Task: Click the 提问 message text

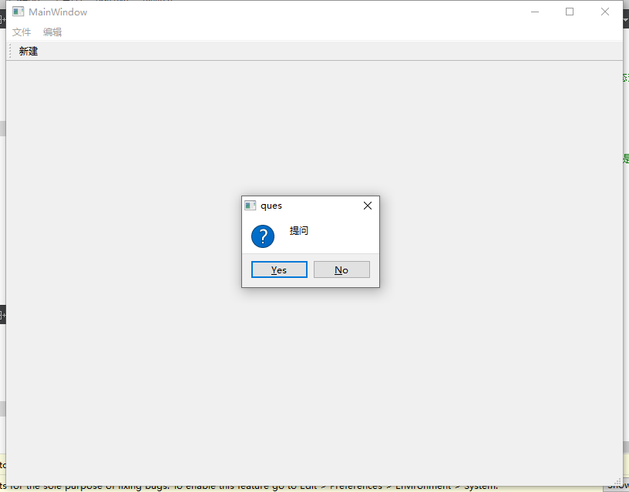Action: click(x=299, y=231)
